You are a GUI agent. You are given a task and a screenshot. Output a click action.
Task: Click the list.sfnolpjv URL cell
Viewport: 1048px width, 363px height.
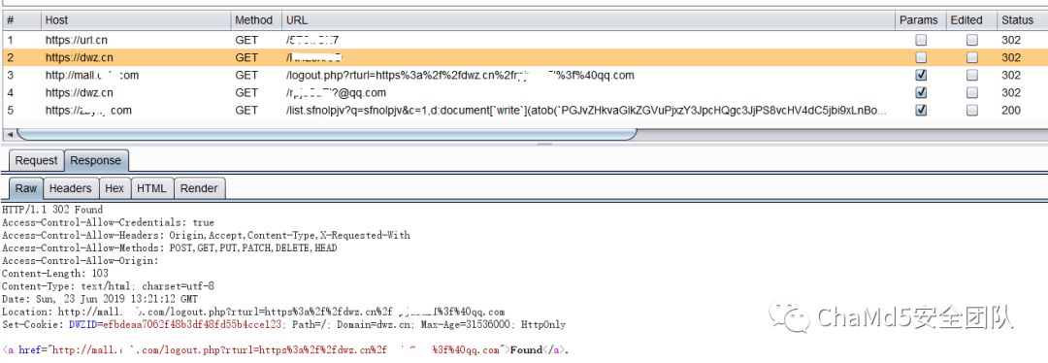[x=585, y=110]
